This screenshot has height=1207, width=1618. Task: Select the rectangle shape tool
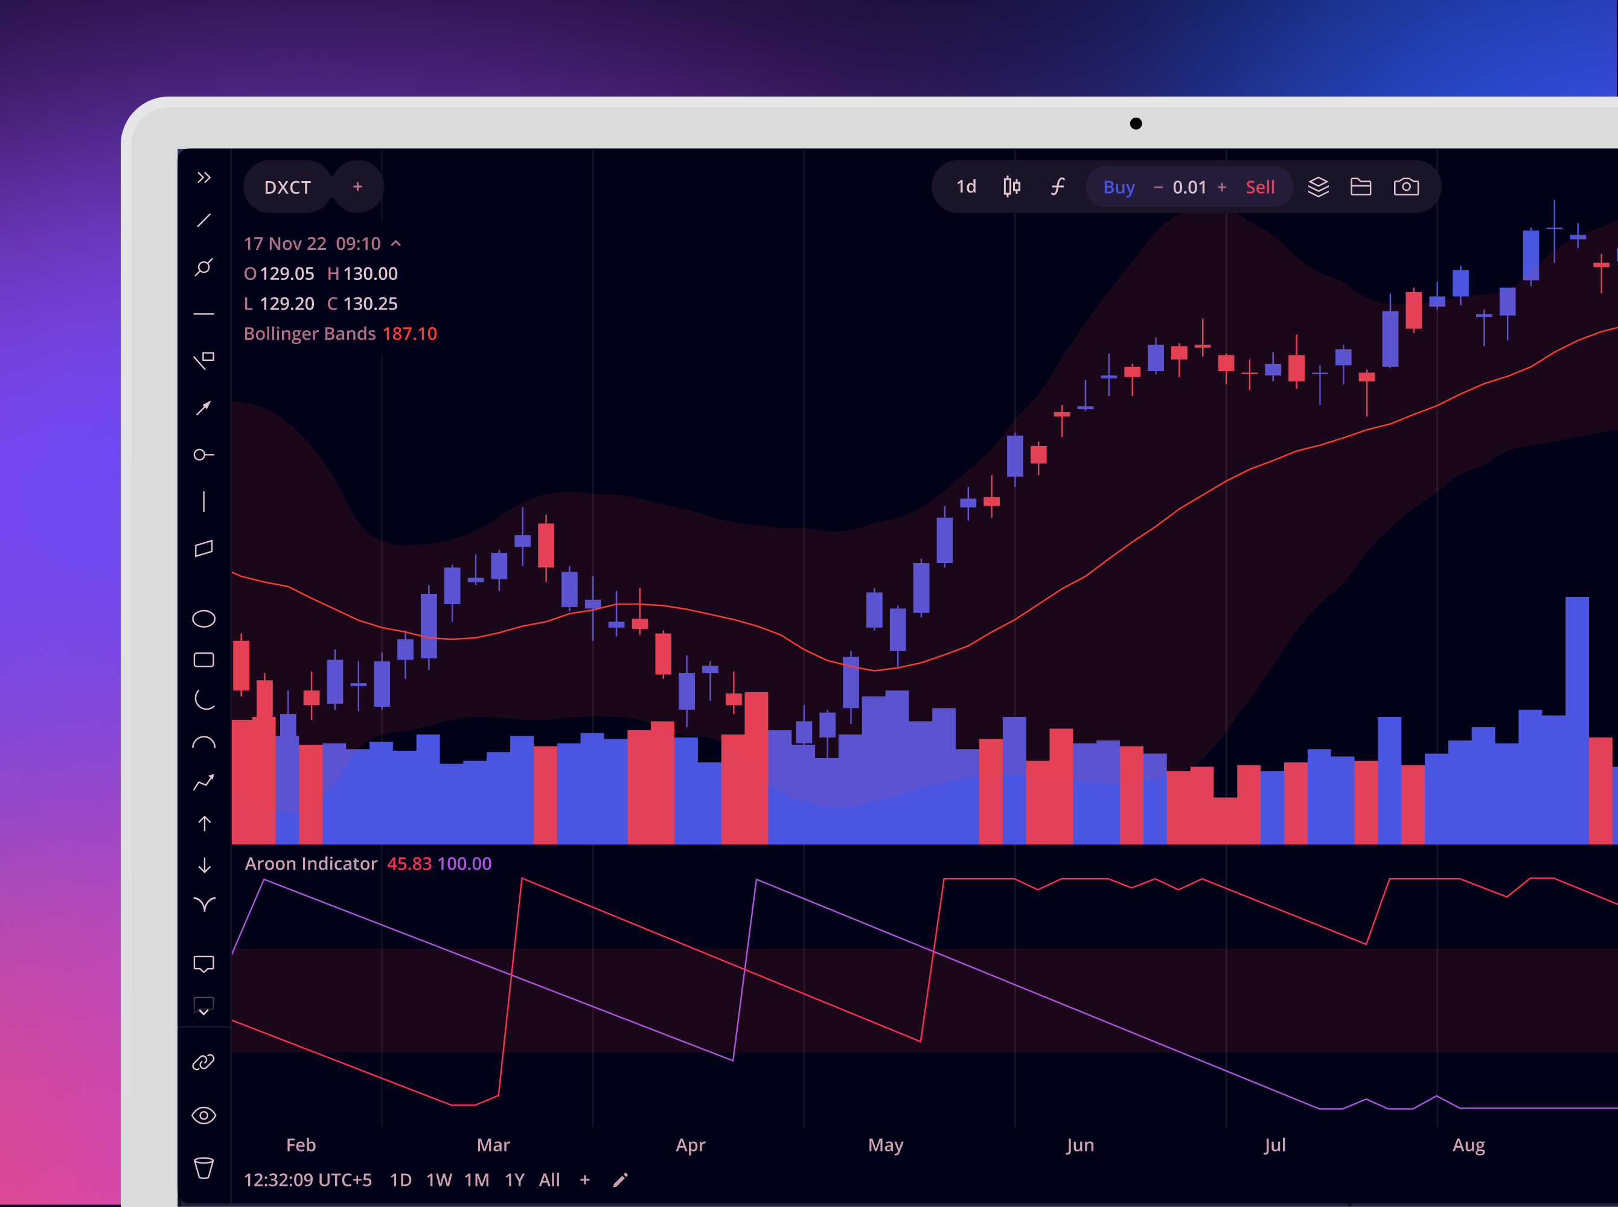(x=204, y=660)
